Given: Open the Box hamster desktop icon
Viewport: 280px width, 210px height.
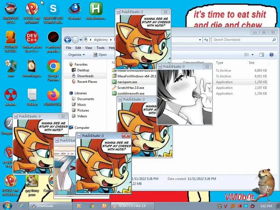Looking at the screenshot, I should [32, 185].
